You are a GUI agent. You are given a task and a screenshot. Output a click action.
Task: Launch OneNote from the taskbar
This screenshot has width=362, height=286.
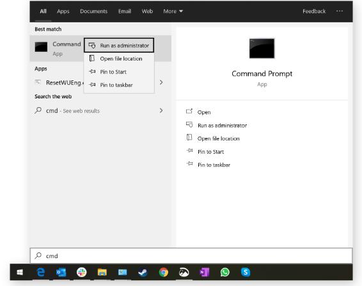[204, 272]
